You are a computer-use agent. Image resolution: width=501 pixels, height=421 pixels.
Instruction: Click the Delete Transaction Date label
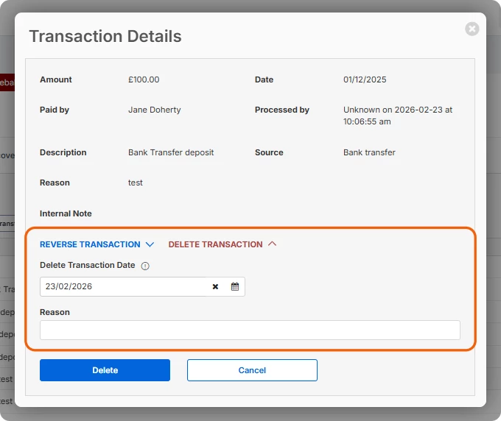pyautogui.click(x=87, y=265)
